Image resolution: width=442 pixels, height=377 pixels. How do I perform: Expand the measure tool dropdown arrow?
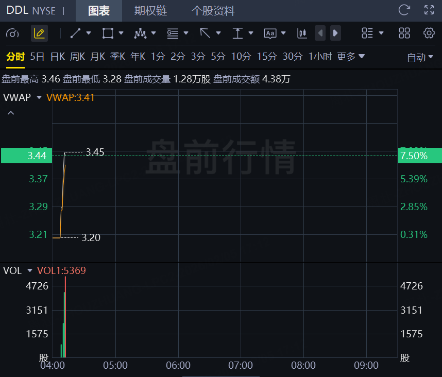[251, 33]
